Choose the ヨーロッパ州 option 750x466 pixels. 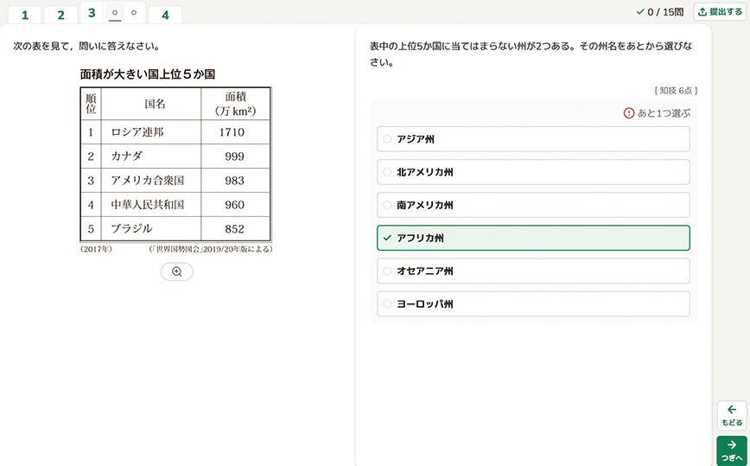pos(533,303)
